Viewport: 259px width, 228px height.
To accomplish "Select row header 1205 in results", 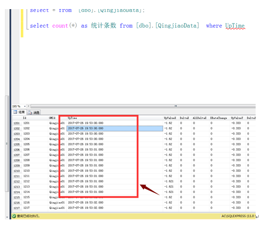I will click(x=17, y=144).
